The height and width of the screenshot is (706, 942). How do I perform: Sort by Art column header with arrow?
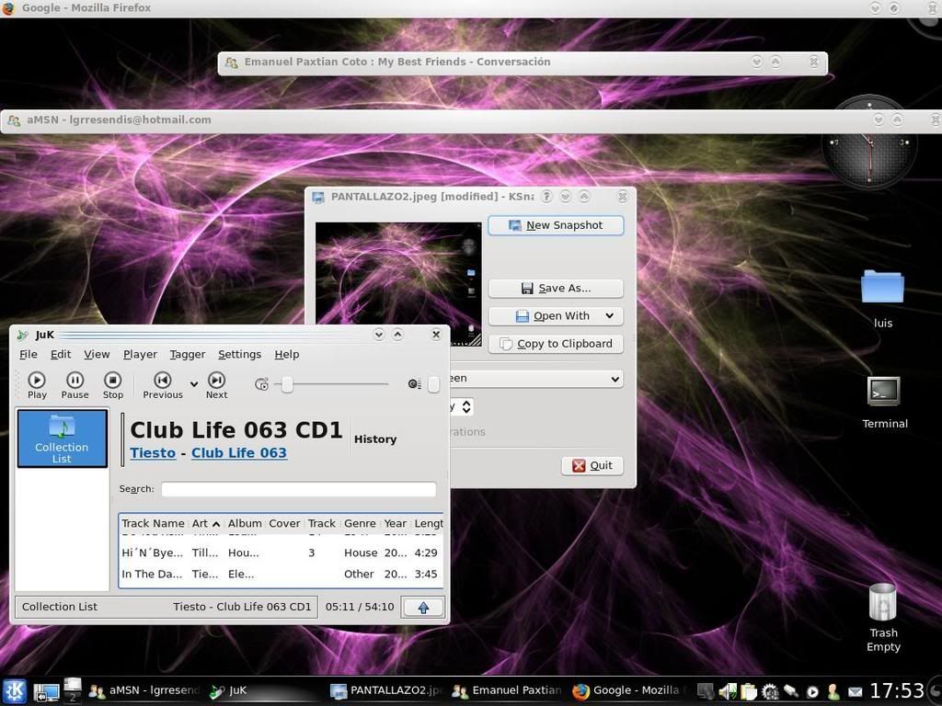coord(206,523)
